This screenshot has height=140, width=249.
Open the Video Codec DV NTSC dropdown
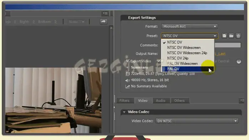(197, 121)
